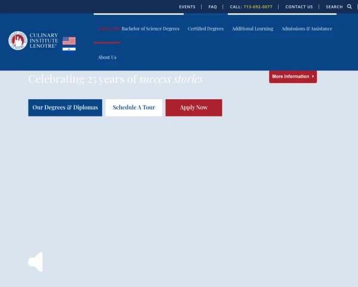Click the search magnifying glass icon

click(349, 7)
